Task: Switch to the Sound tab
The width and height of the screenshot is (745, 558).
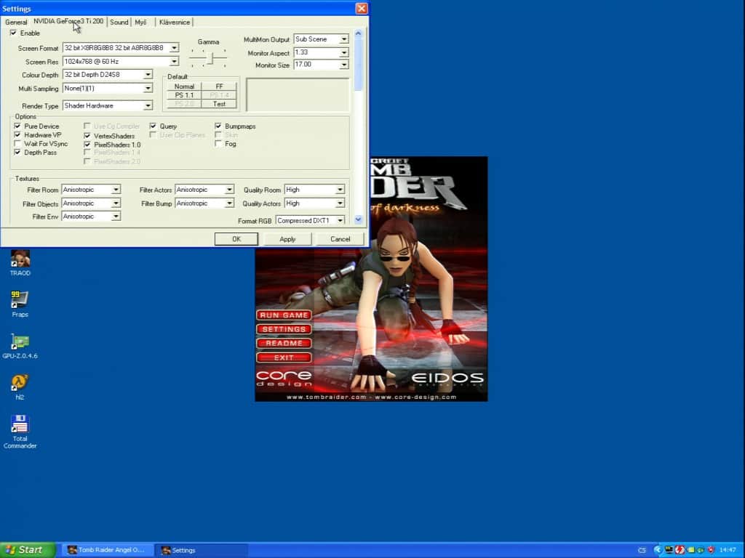Action: click(x=119, y=23)
